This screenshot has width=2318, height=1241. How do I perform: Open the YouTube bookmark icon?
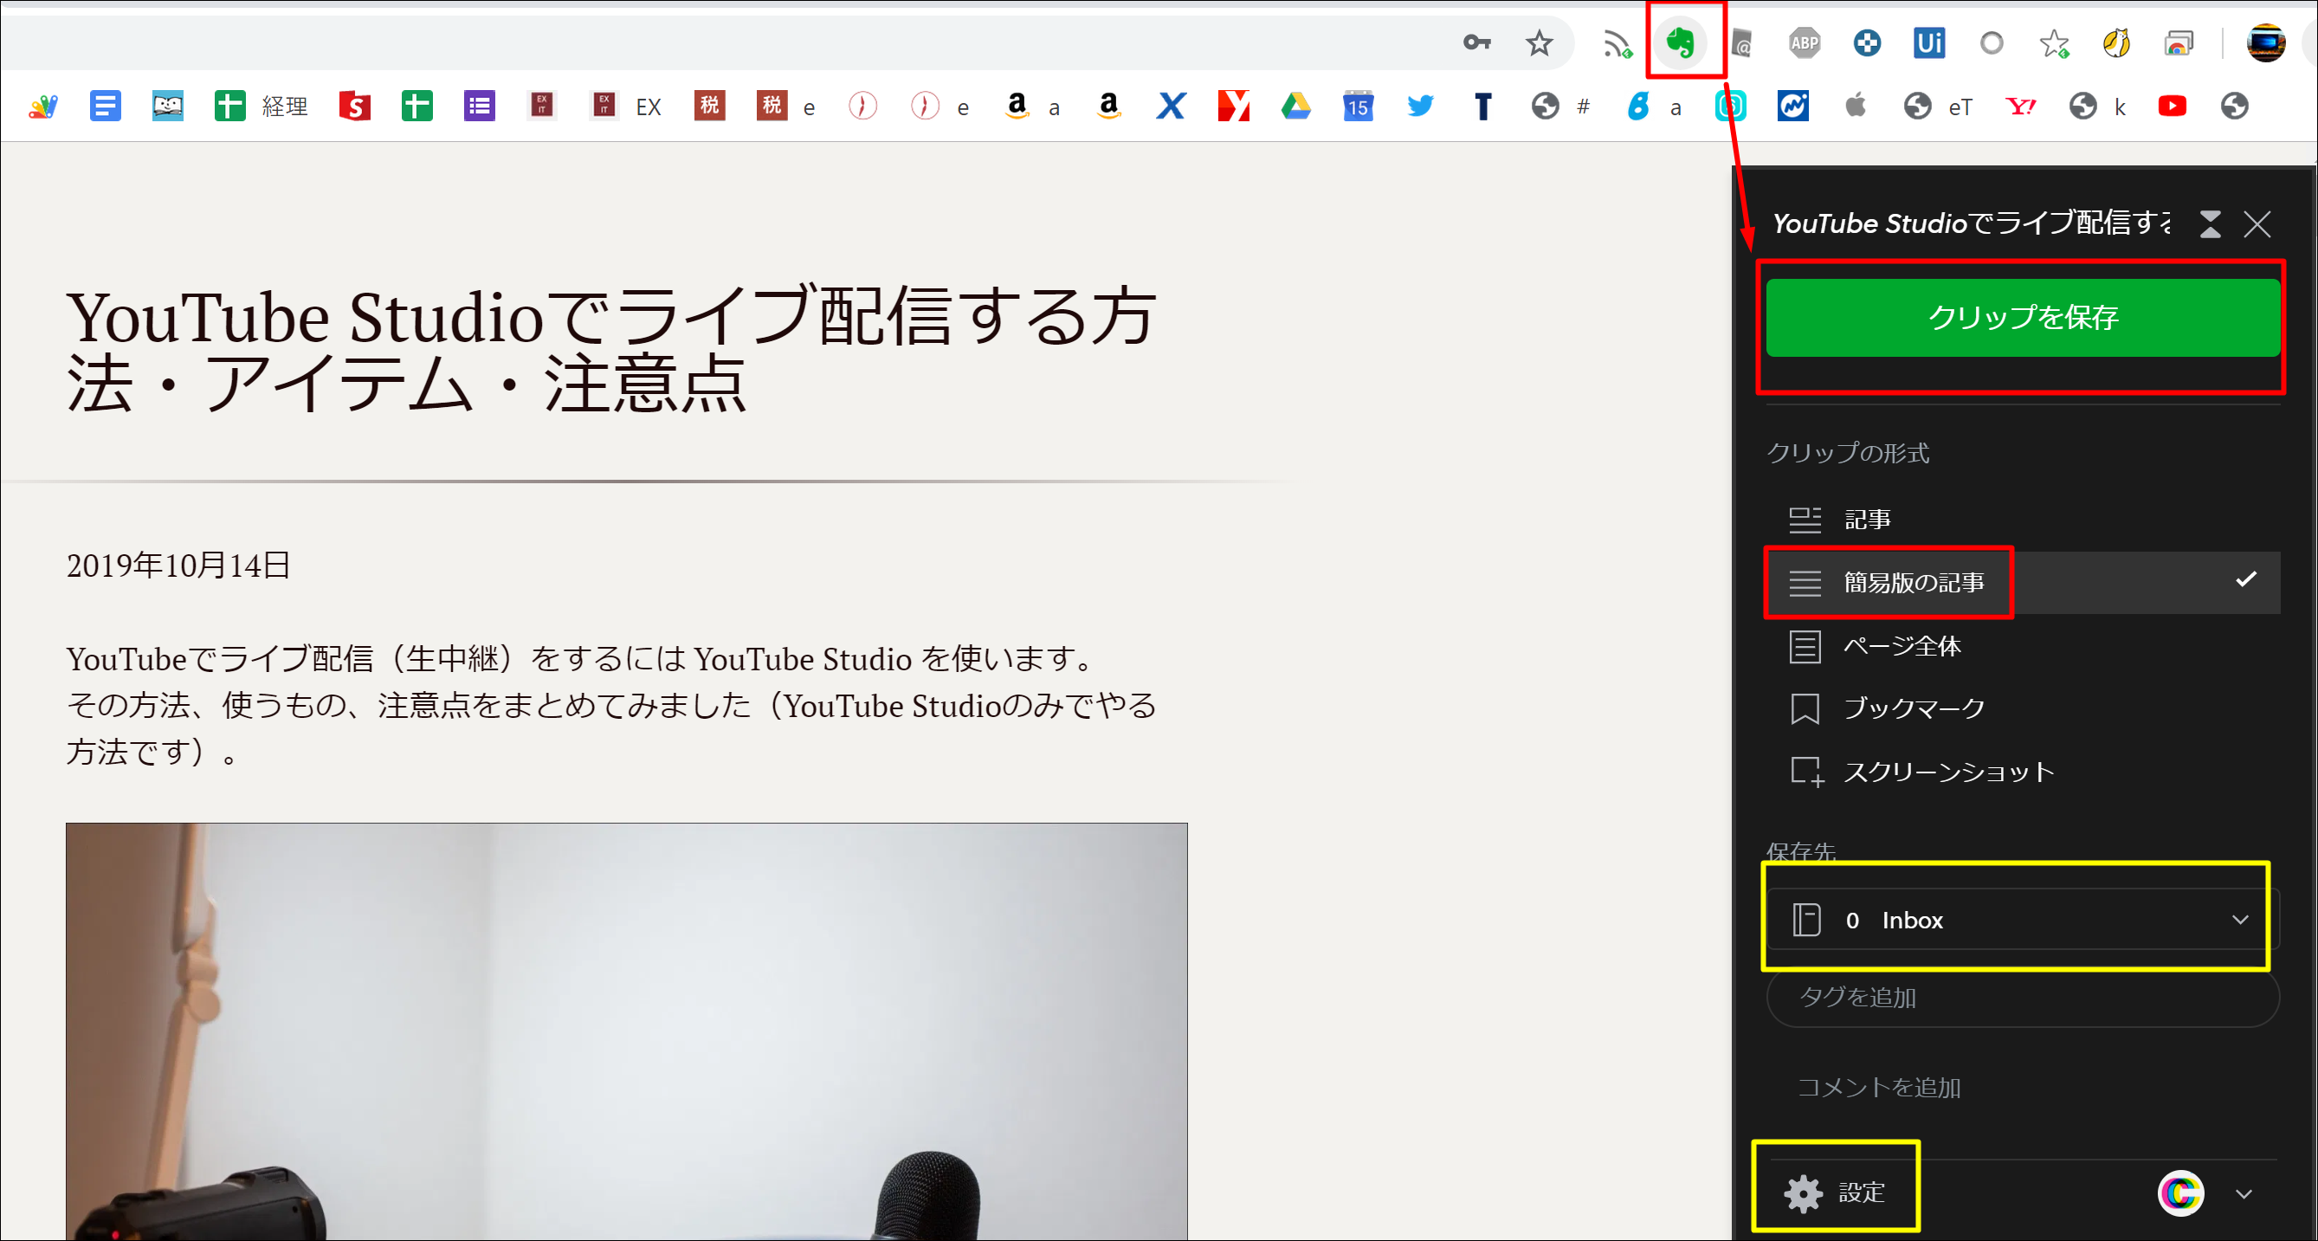[x=2173, y=107]
